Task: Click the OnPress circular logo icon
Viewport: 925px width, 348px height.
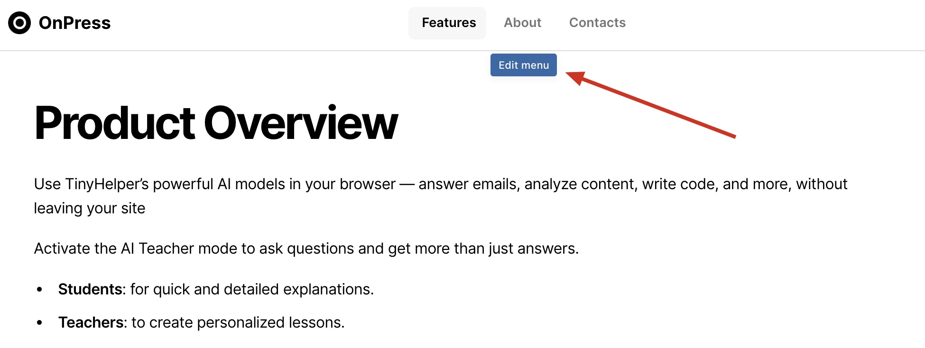Action: coord(19,23)
